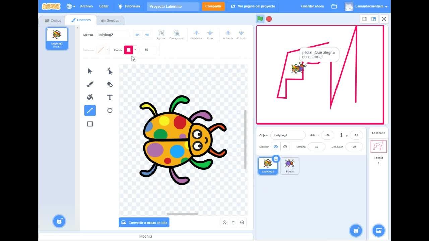The width and height of the screenshot is (429, 241).
Task: Open the Choose a Backdrop button
Action: 379,230
